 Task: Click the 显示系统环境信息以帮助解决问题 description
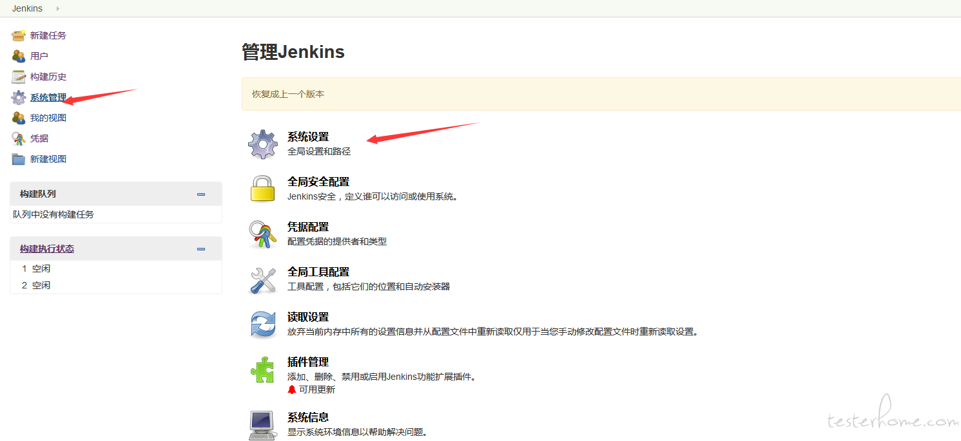point(358,432)
